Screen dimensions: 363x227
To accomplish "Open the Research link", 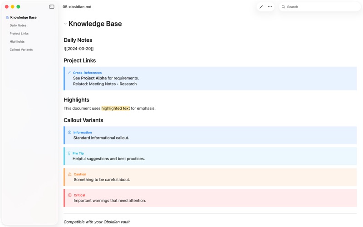I will [x=128, y=84].
